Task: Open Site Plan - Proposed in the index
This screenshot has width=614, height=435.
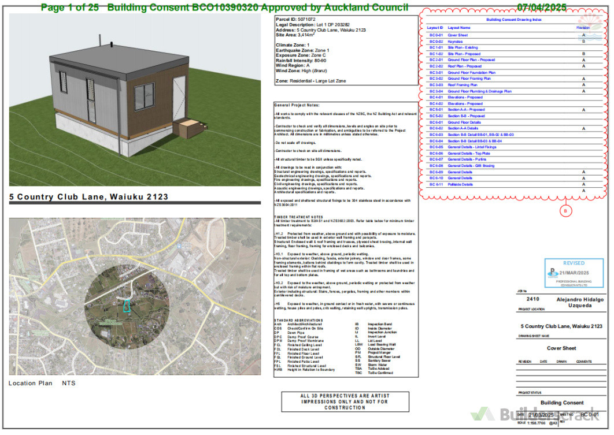Action: pos(464,54)
